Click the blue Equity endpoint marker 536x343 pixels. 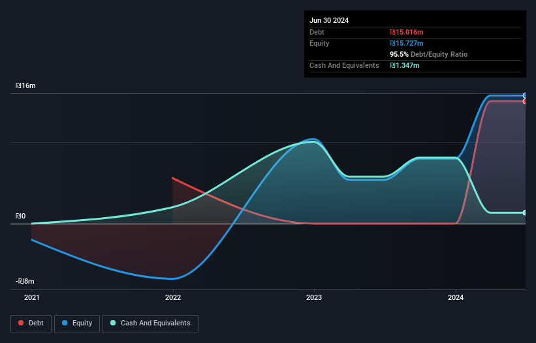[525, 96]
